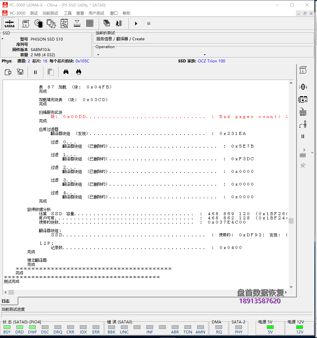This screenshot has width=317, height=338.
Task: Click the 12V power indicator
Action: point(299,327)
